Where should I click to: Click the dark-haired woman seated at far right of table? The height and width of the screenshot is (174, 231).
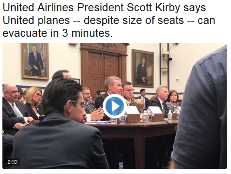pyautogui.click(x=173, y=100)
